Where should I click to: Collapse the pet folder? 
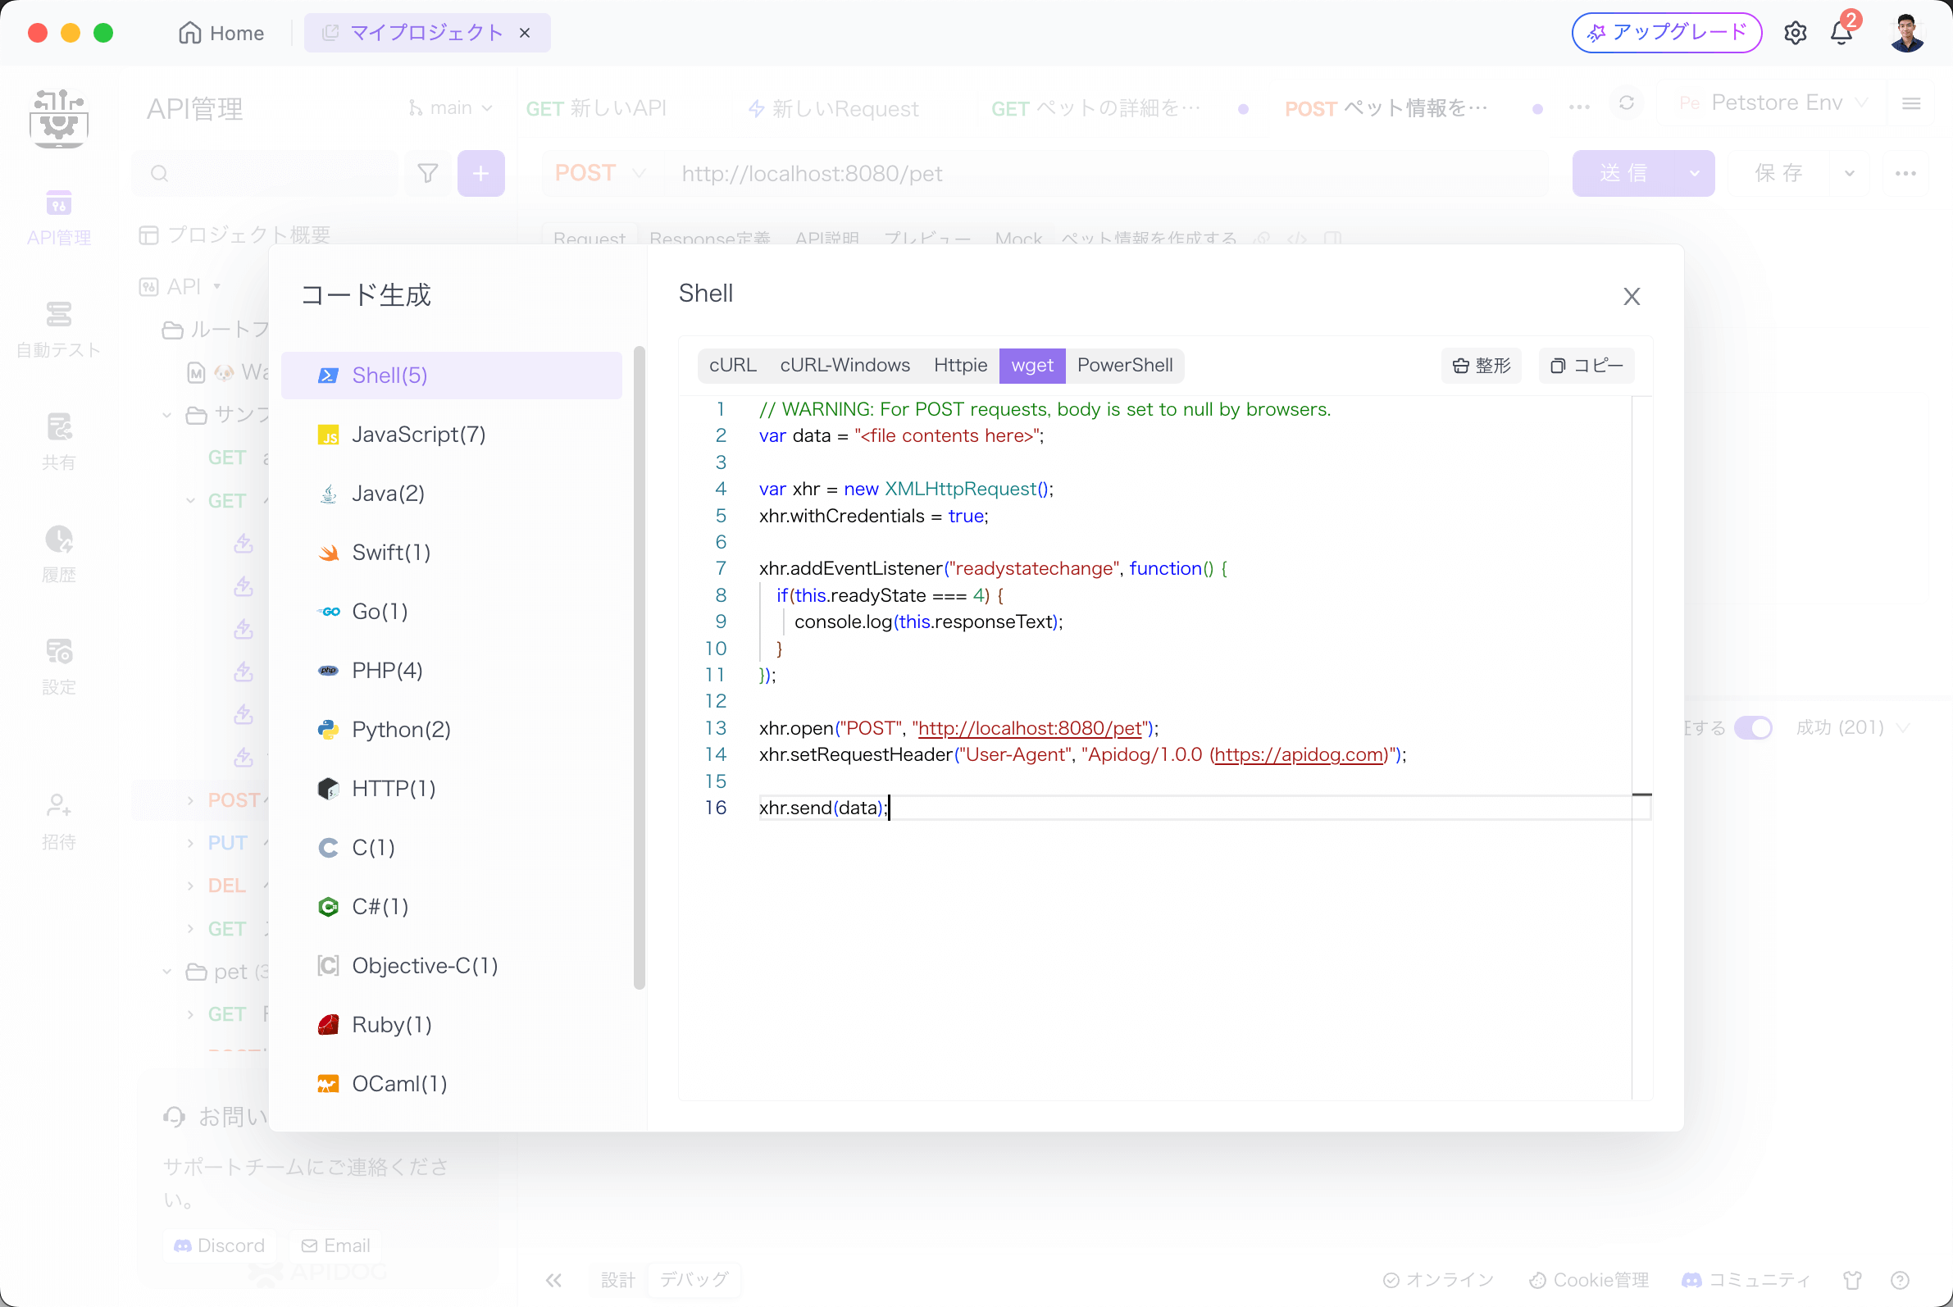[166, 971]
